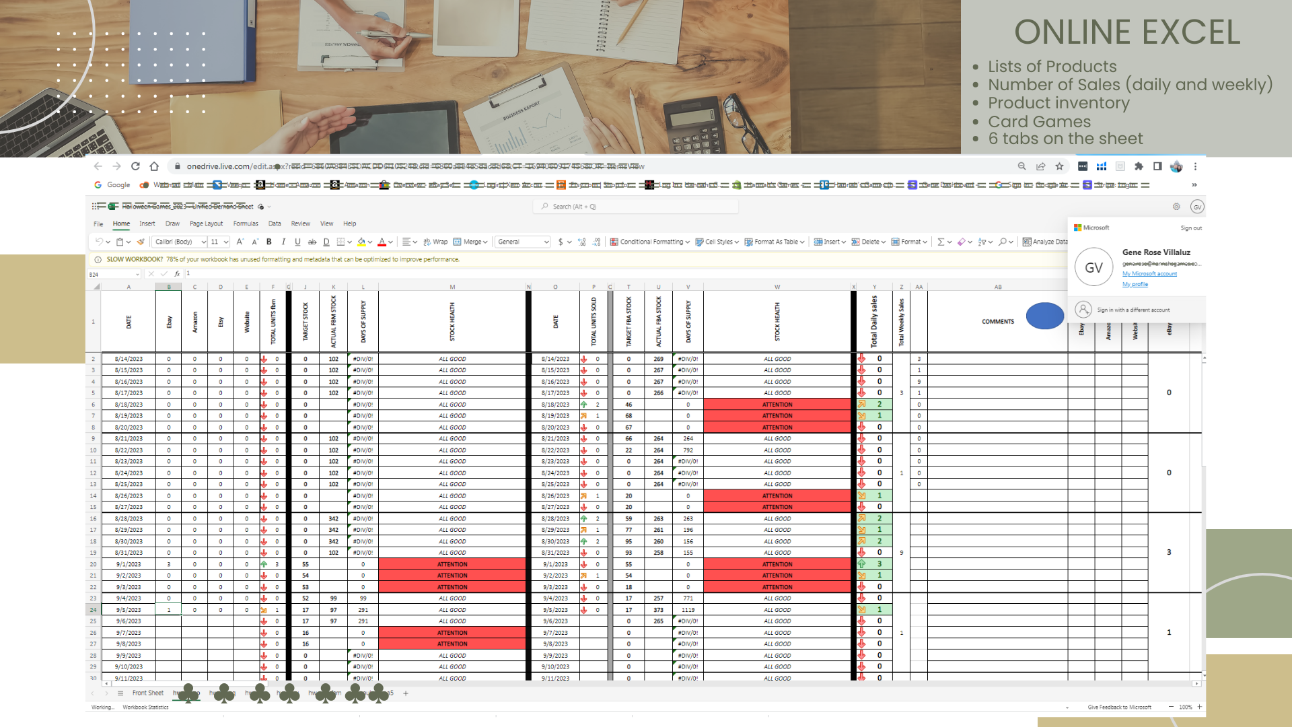Open the Front Sheet worksheet tab

(x=147, y=693)
